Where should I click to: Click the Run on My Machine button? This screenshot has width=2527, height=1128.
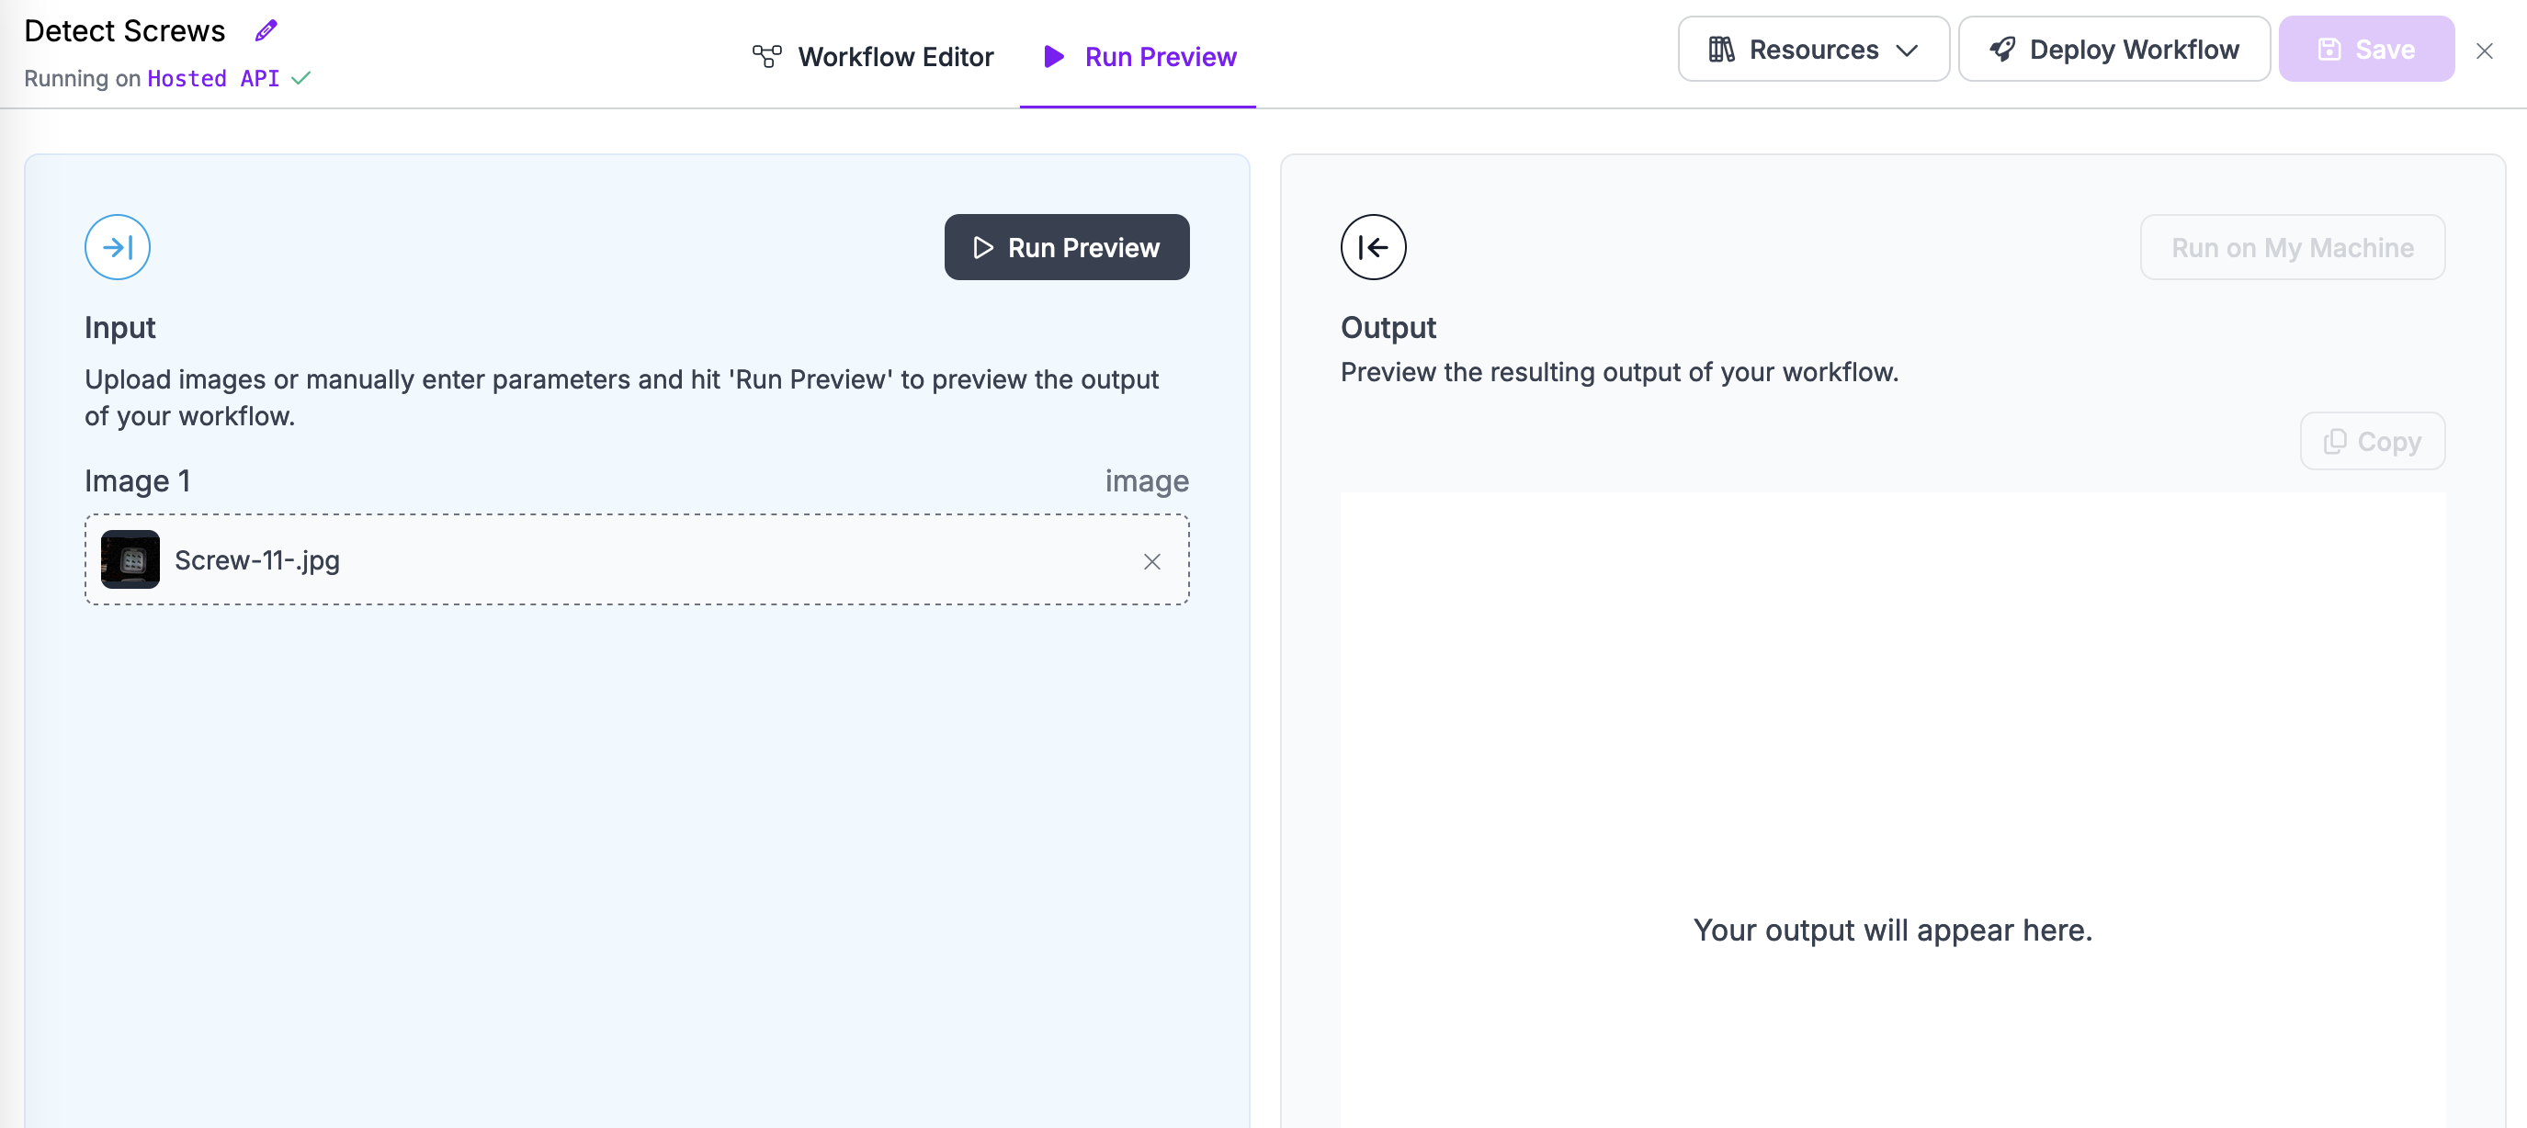click(x=2293, y=247)
